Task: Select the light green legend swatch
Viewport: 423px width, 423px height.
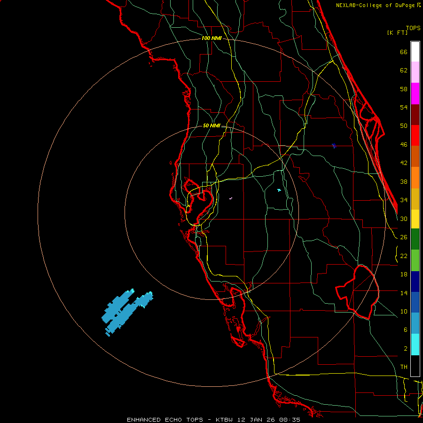Action: point(415,260)
